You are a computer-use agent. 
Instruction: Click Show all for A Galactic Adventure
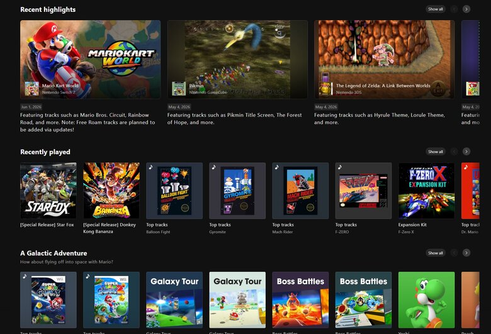[x=436, y=253]
